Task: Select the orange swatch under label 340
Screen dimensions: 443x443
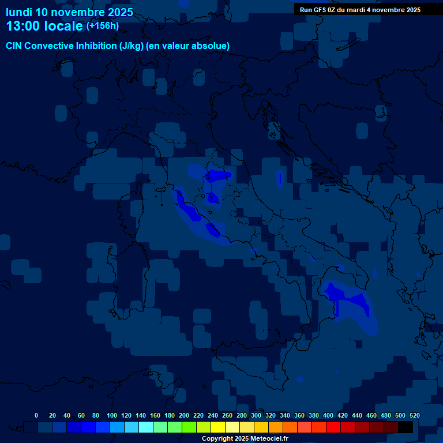Action: 290,427
